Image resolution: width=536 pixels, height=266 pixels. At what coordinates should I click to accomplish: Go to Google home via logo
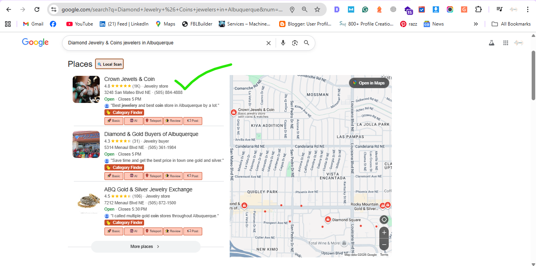[x=35, y=42]
